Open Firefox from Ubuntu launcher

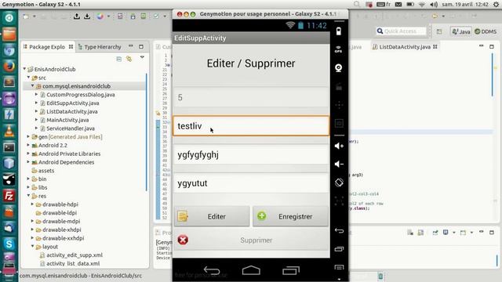(x=9, y=66)
